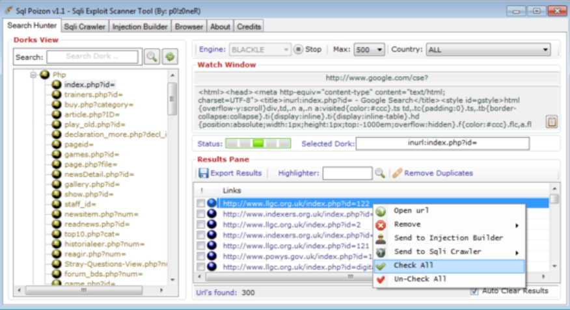Tick the checkbox for llgc index.php?id=2 row

[200, 224]
